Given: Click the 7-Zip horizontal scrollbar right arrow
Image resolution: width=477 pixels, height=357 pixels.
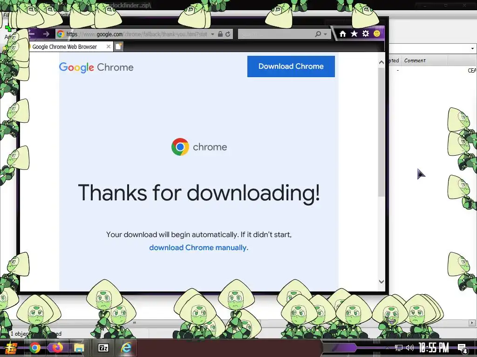Looking at the screenshot, I should (x=472, y=323).
